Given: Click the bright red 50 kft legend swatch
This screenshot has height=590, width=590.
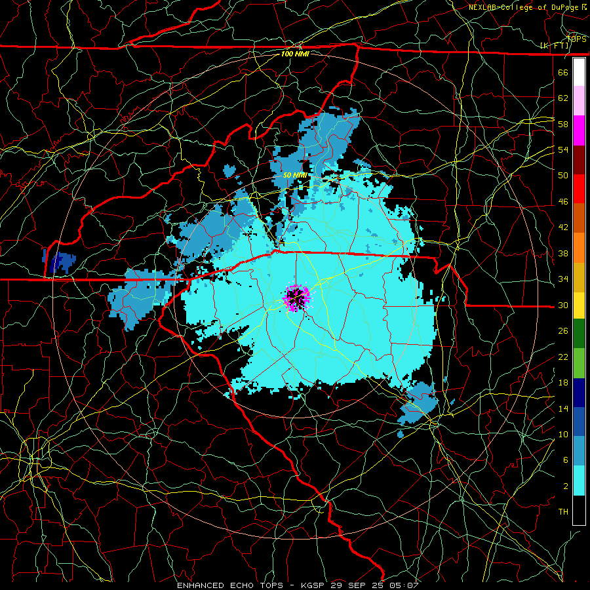Looking at the screenshot, I should click(x=579, y=189).
